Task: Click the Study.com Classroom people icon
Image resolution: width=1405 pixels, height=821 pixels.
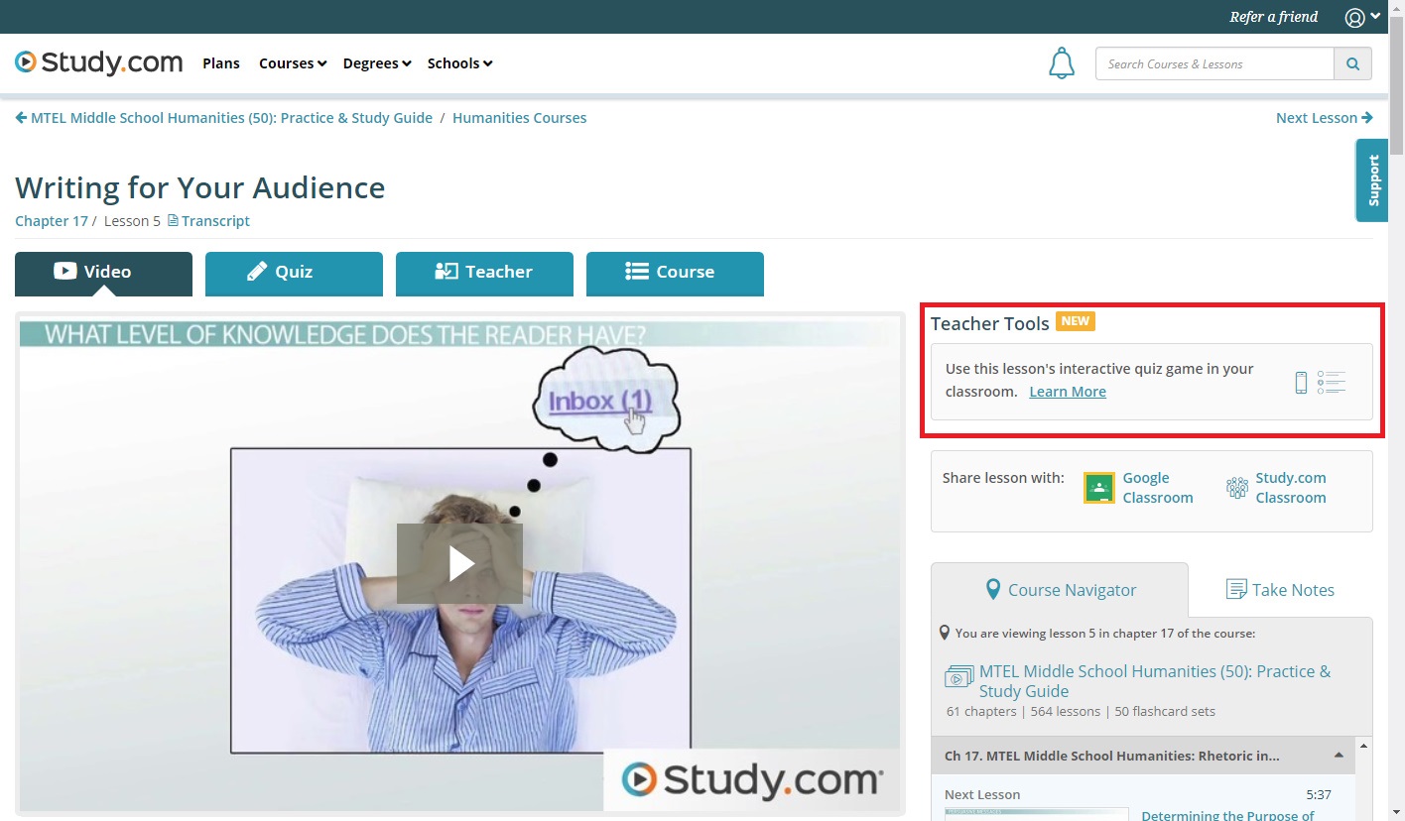Action: click(1236, 487)
